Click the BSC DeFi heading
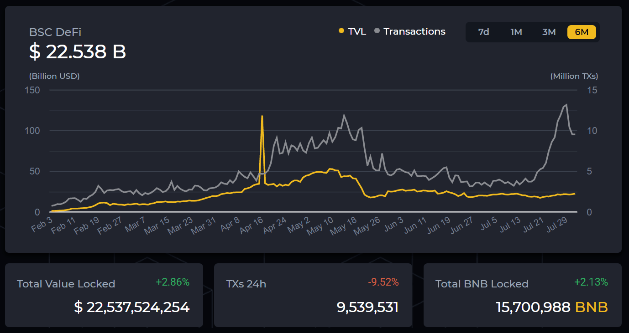 [55, 32]
